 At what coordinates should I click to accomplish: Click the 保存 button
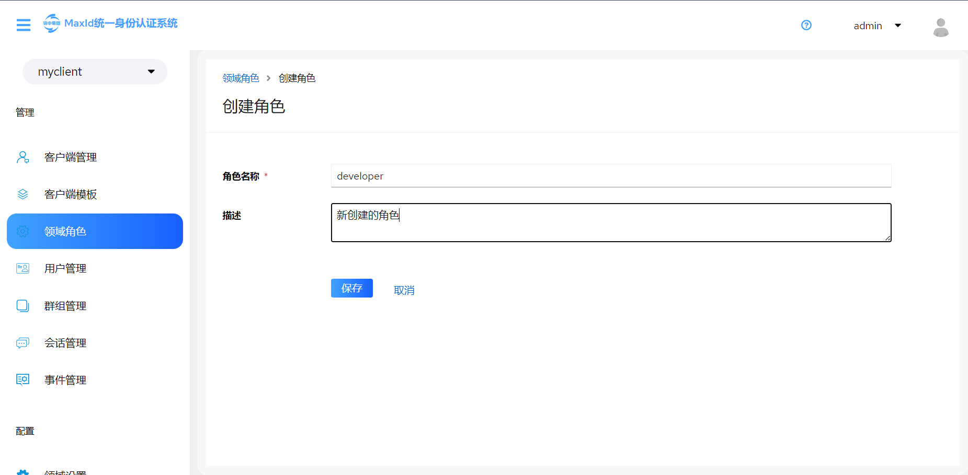[x=352, y=288]
